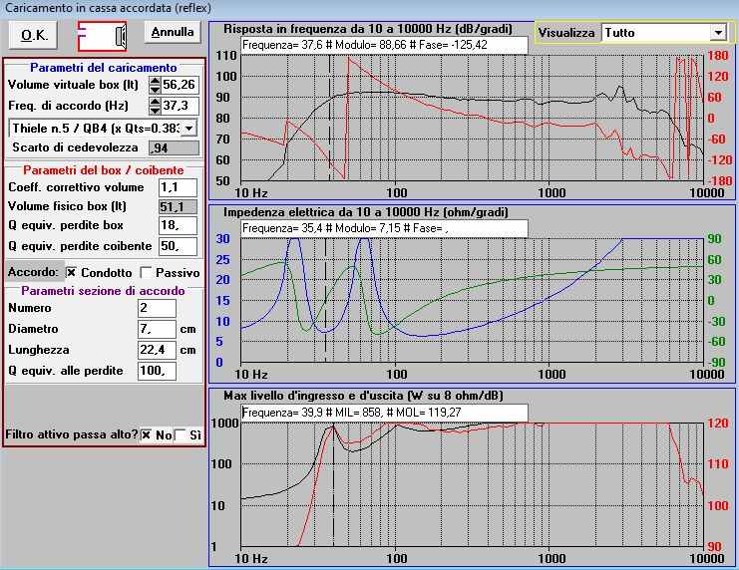Click the Q equiv. perdite box field
The height and width of the screenshot is (570, 739).
pyautogui.click(x=178, y=225)
